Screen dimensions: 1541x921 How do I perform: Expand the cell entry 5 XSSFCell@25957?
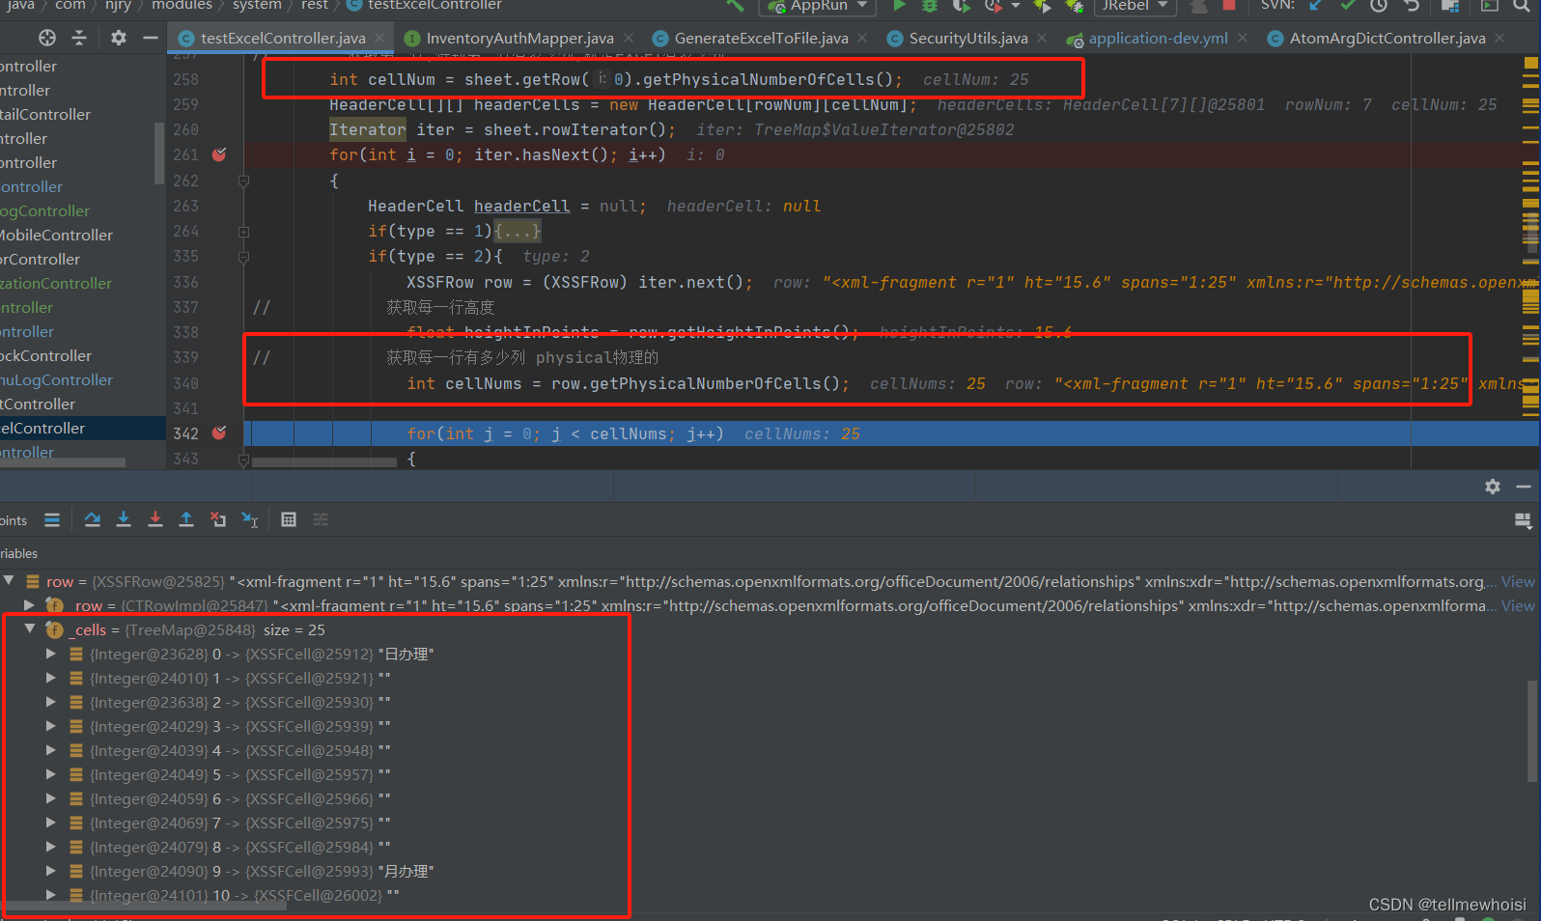point(50,774)
